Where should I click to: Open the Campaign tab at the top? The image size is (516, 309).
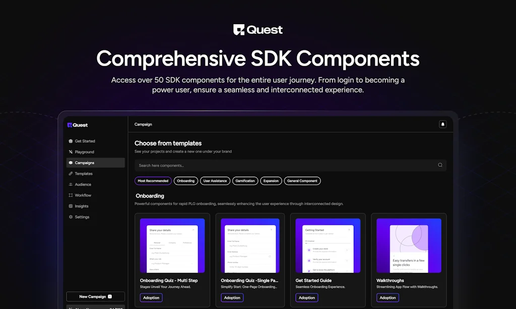(x=143, y=124)
